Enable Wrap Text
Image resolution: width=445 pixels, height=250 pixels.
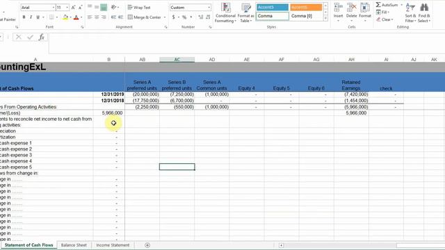tap(139, 8)
